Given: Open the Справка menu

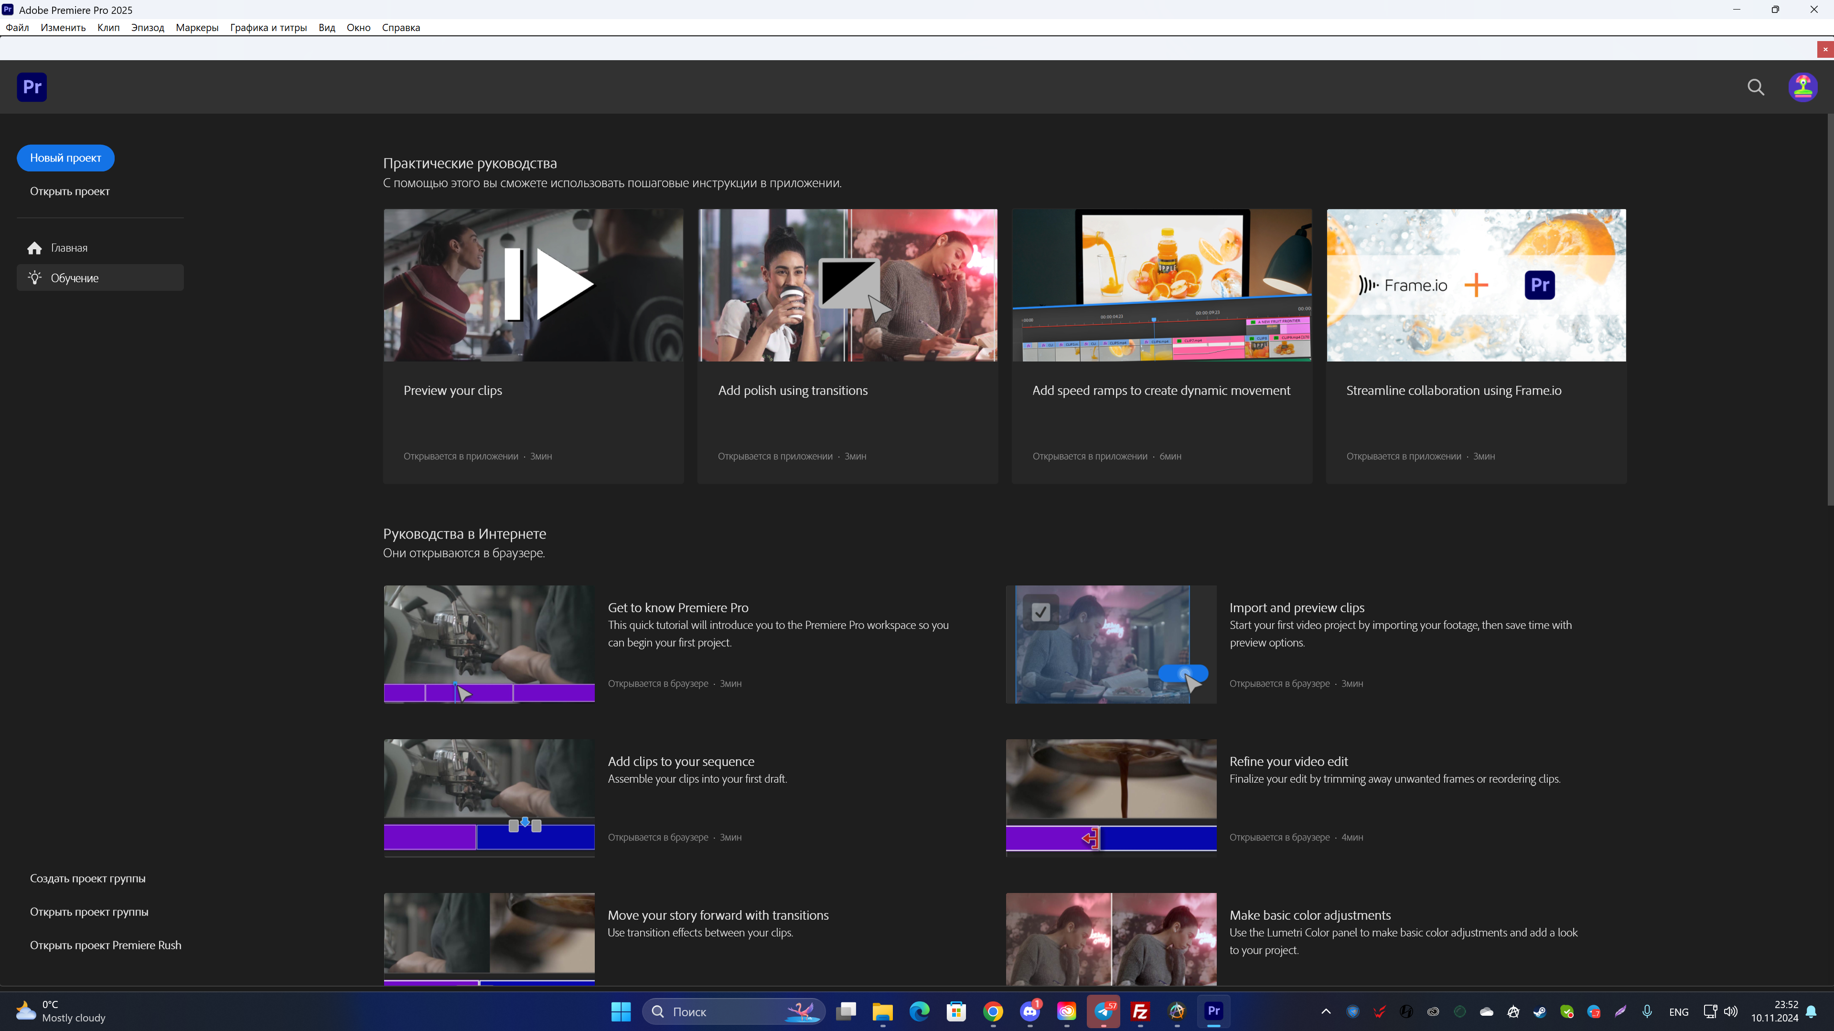Looking at the screenshot, I should click(x=401, y=28).
